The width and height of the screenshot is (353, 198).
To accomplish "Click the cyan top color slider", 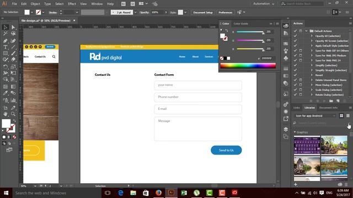I will 250,32.
